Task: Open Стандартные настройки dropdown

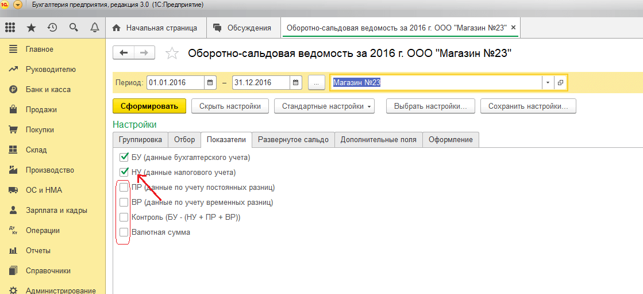Action: click(x=324, y=106)
